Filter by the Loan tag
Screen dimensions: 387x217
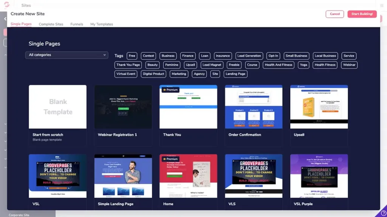click(204, 56)
